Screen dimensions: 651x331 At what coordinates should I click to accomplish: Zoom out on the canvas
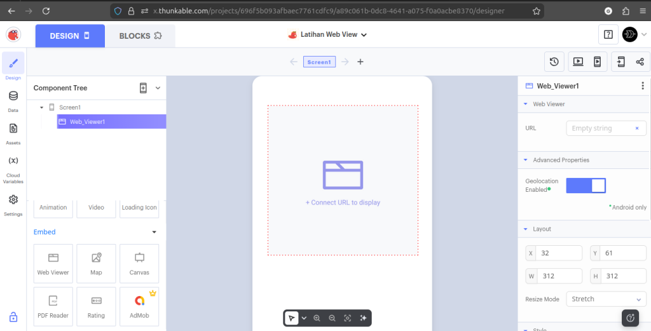(x=332, y=318)
